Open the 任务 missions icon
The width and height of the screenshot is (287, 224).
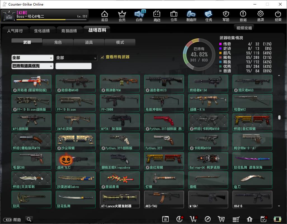pos(209,16)
